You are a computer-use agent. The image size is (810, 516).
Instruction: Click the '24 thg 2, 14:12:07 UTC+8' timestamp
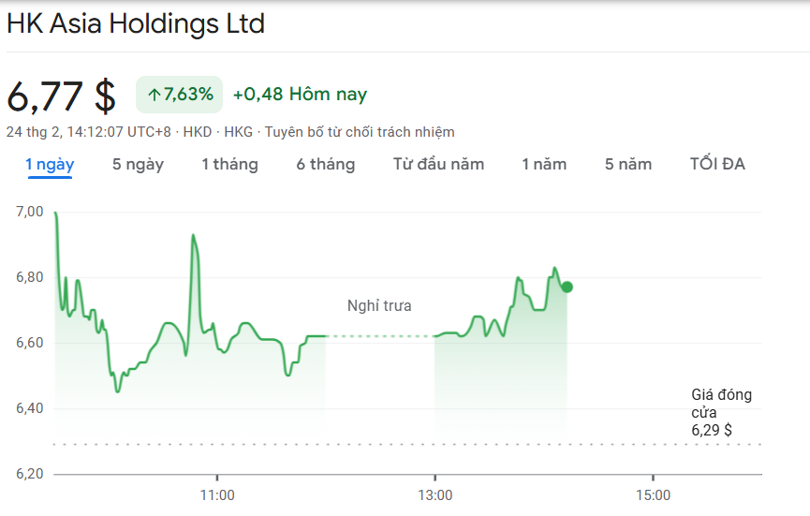88,132
